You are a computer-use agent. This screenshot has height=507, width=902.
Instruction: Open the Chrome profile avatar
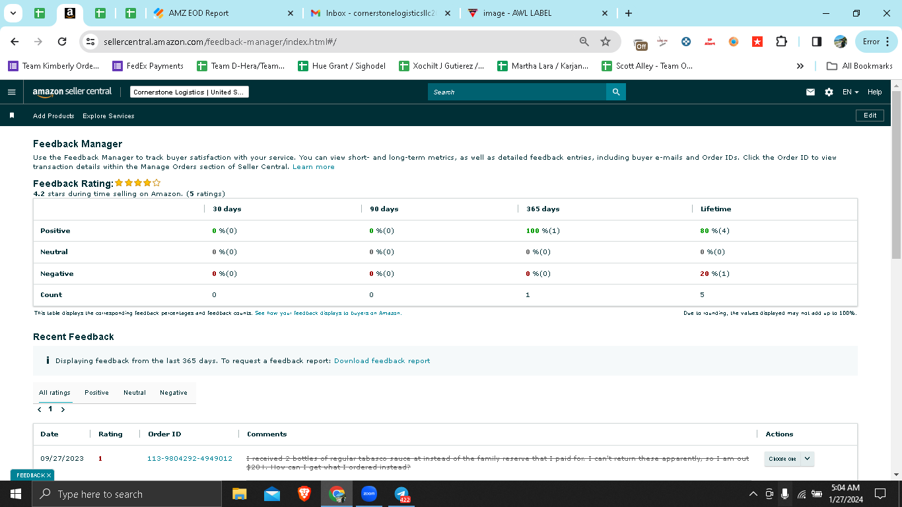tap(841, 42)
